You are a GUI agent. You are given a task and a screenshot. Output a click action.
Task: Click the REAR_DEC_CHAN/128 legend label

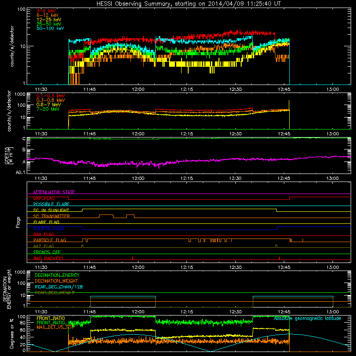click(x=59, y=287)
